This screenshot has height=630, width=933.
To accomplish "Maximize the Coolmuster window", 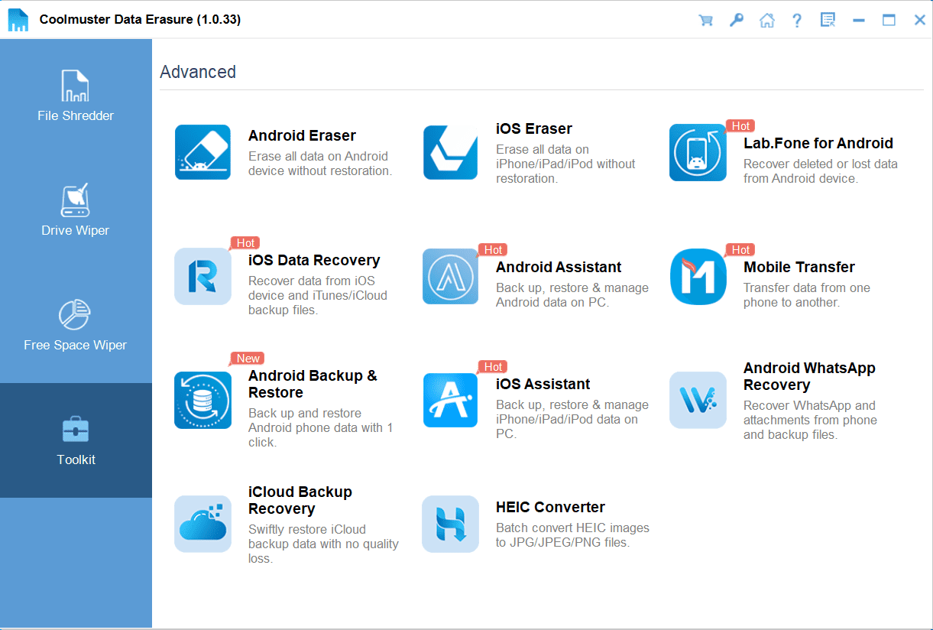I will [889, 20].
